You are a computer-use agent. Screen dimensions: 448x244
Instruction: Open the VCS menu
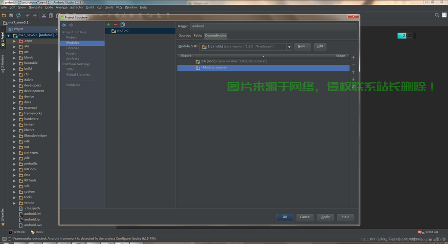[x=119, y=7]
